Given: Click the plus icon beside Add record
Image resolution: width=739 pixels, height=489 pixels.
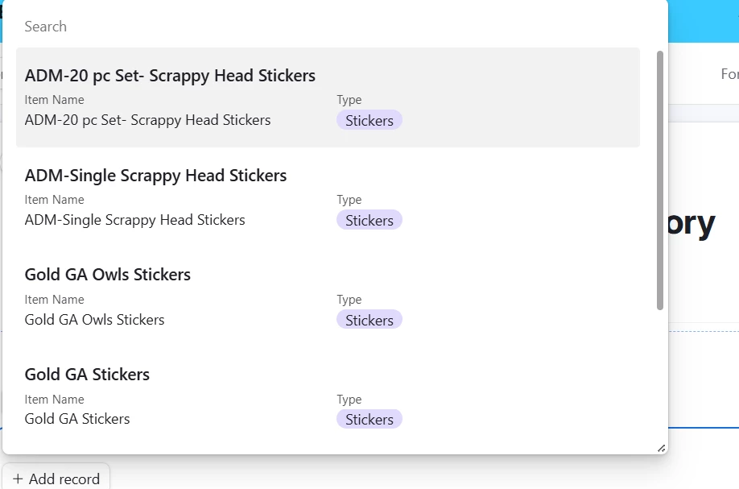Looking at the screenshot, I should click(x=18, y=479).
